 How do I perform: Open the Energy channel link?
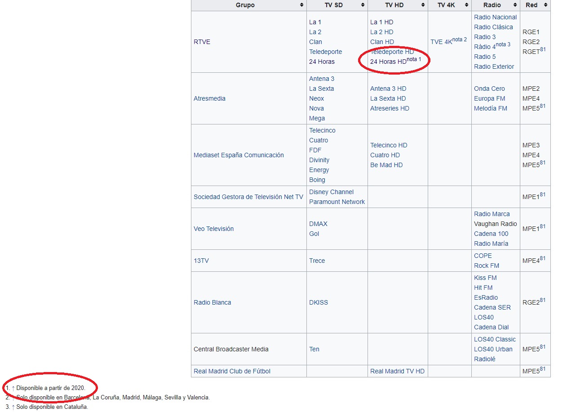coord(319,170)
